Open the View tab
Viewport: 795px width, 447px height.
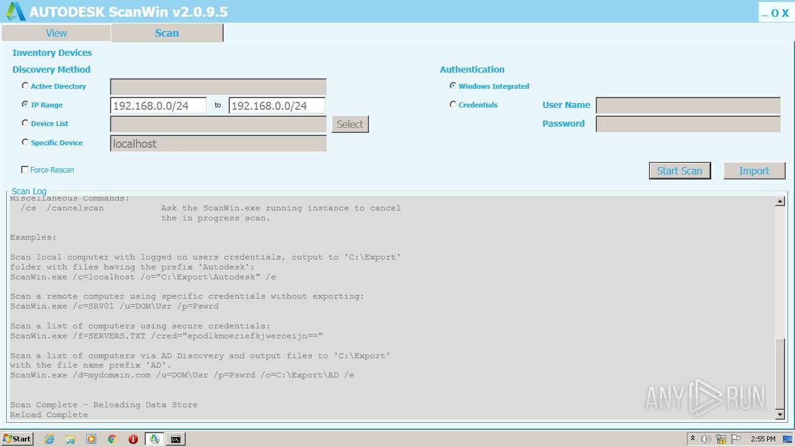(x=56, y=33)
